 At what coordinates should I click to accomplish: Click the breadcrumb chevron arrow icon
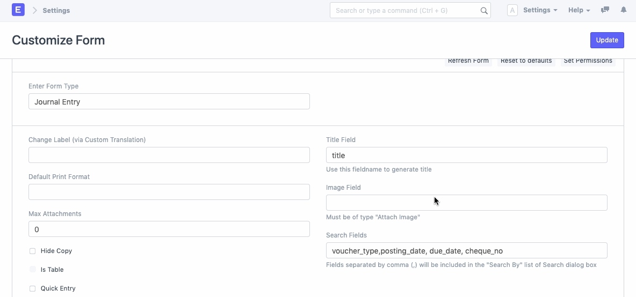(x=34, y=10)
